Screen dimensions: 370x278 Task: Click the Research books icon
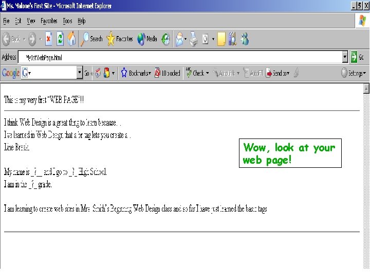[x=232, y=39]
